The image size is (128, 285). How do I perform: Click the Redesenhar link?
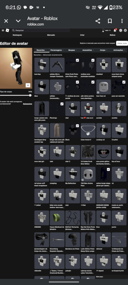pyautogui.click(x=28, y=104)
